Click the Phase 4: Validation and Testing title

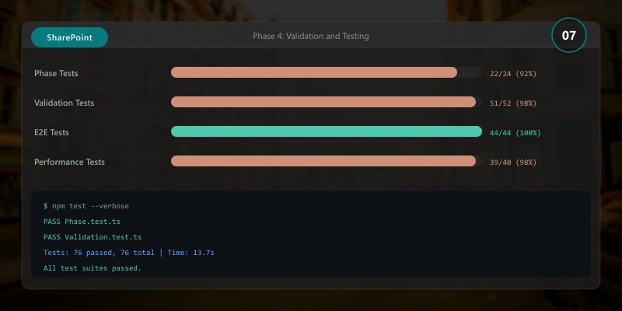pyautogui.click(x=310, y=36)
